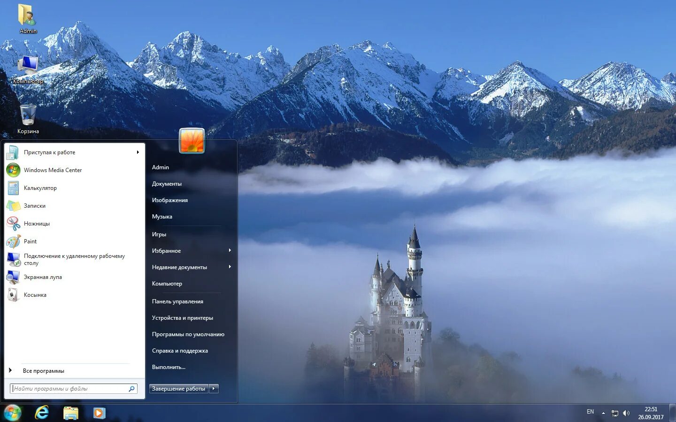Viewport: 676px width, 422px height.
Task: Open the Экранная лупа magnifier icon
Action: 13,277
